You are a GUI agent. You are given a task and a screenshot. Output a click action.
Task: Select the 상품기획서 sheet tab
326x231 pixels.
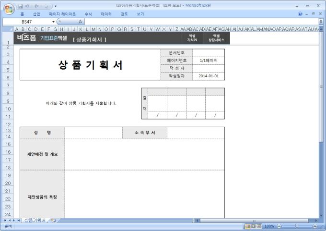coord(35,220)
